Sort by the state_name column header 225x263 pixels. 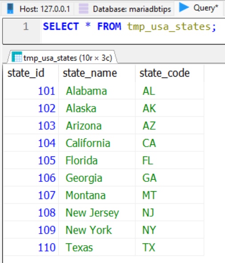pos(97,73)
